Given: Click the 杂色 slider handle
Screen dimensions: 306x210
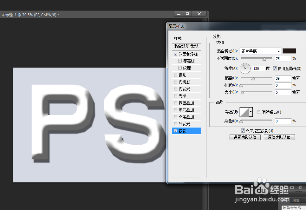Looking at the screenshot, I should click(241, 121).
